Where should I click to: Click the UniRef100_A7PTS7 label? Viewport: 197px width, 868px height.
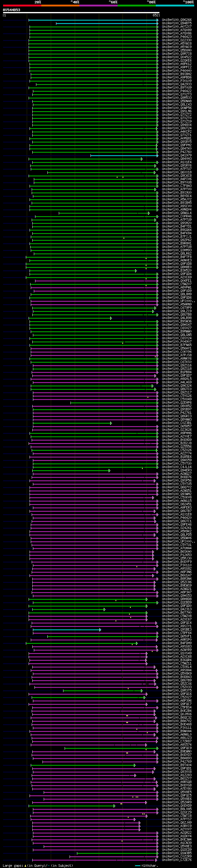pos(176,819)
